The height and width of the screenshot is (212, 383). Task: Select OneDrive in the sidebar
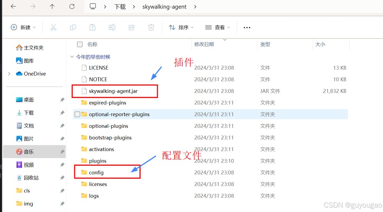point(31,74)
